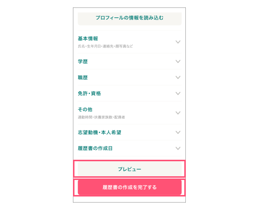Viewport: 258px width, 210px height.
Task: Open the 免許・資格 section label
Action: point(89,93)
